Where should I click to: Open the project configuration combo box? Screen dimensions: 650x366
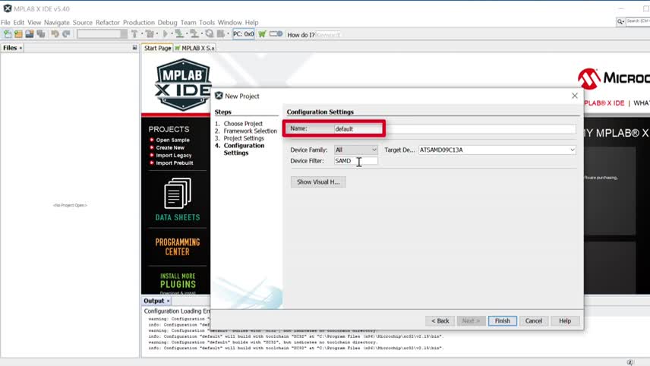point(102,34)
